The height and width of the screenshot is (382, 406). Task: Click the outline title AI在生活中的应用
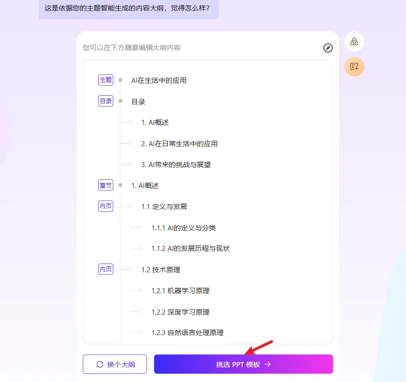point(159,80)
